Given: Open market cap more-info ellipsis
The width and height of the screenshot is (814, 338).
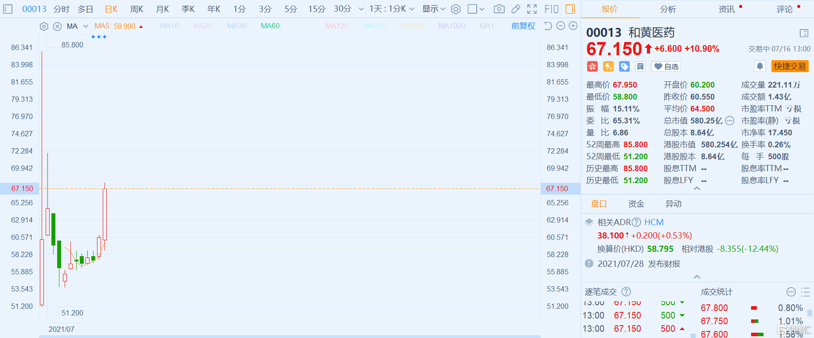Looking at the screenshot, I should pyautogui.click(x=730, y=120).
